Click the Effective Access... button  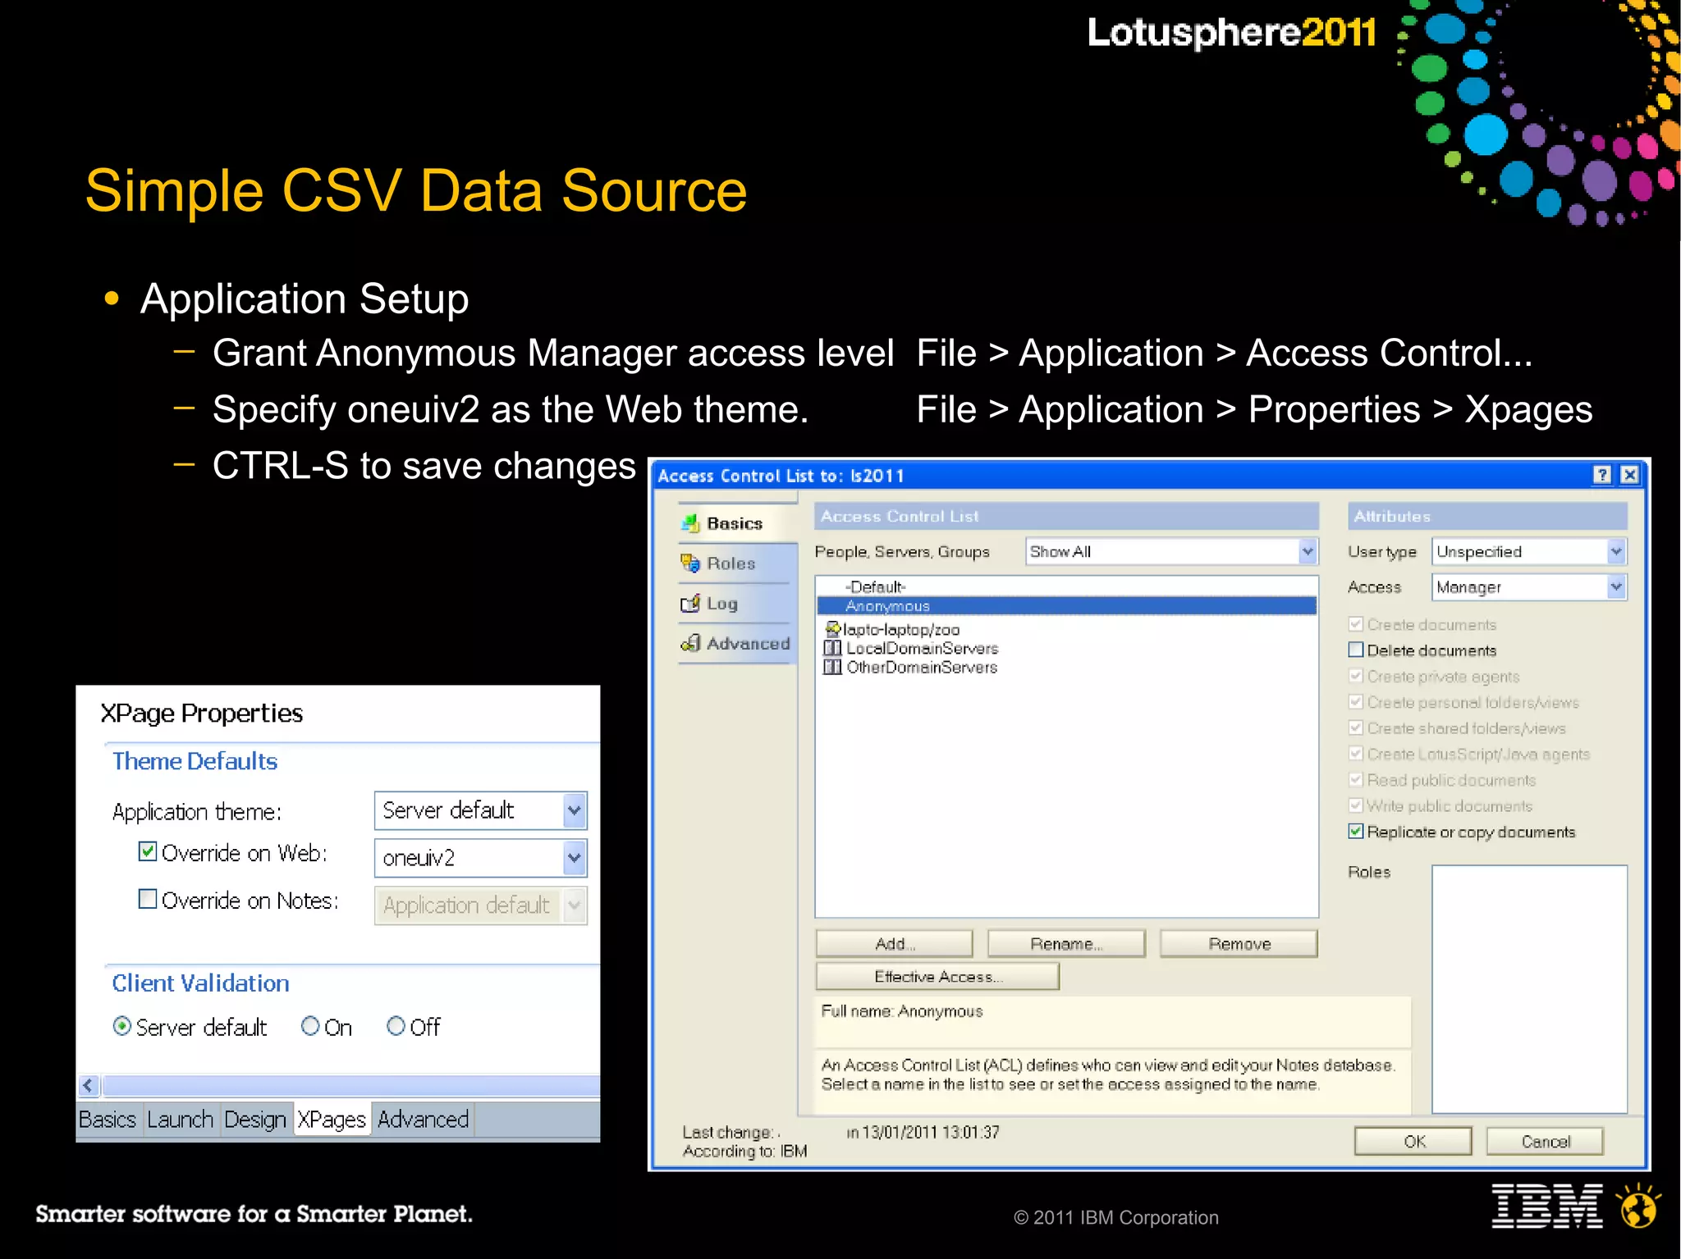(937, 977)
